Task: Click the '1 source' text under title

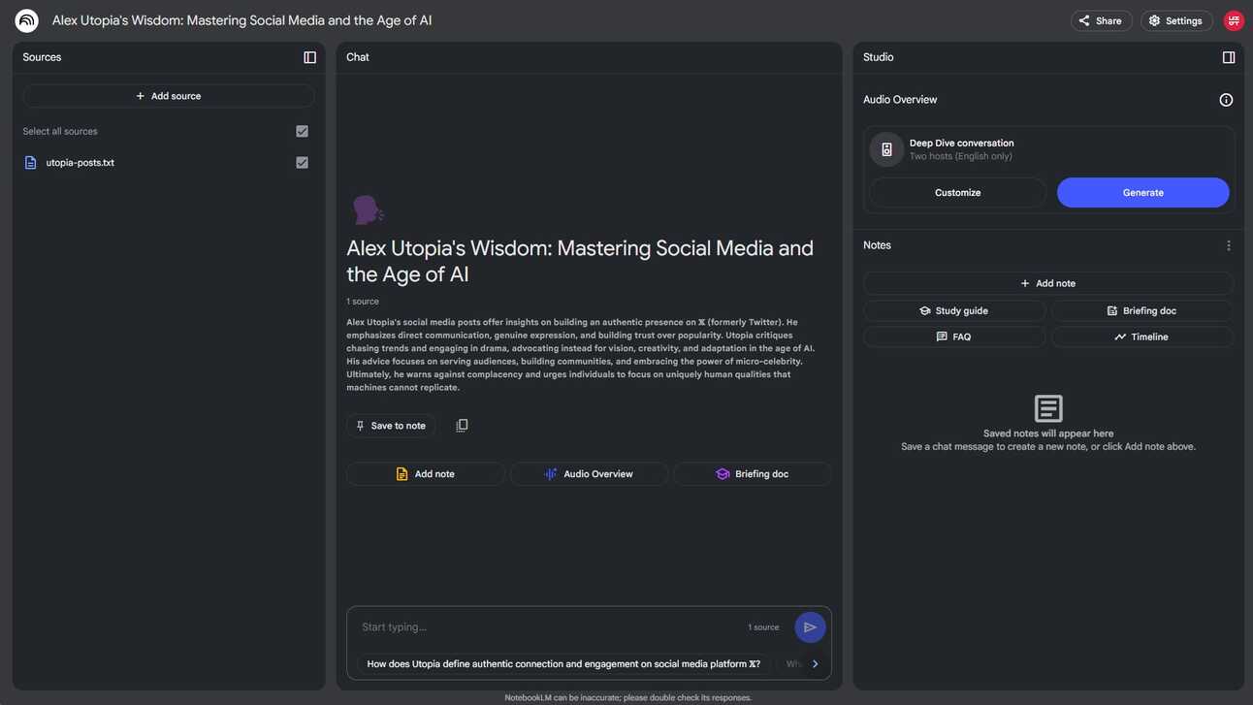Action: pos(363,302)
